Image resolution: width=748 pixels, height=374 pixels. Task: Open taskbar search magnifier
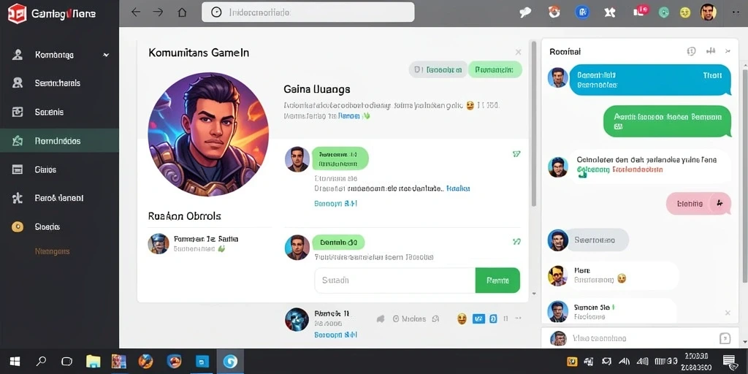pos(42,361)
